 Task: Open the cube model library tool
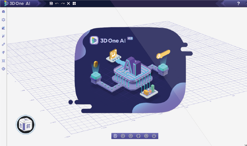click(3, 12)
